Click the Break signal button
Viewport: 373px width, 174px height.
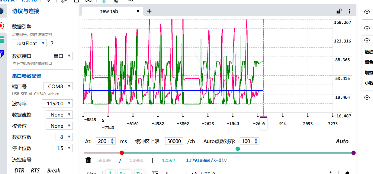[x=54, y=170]
